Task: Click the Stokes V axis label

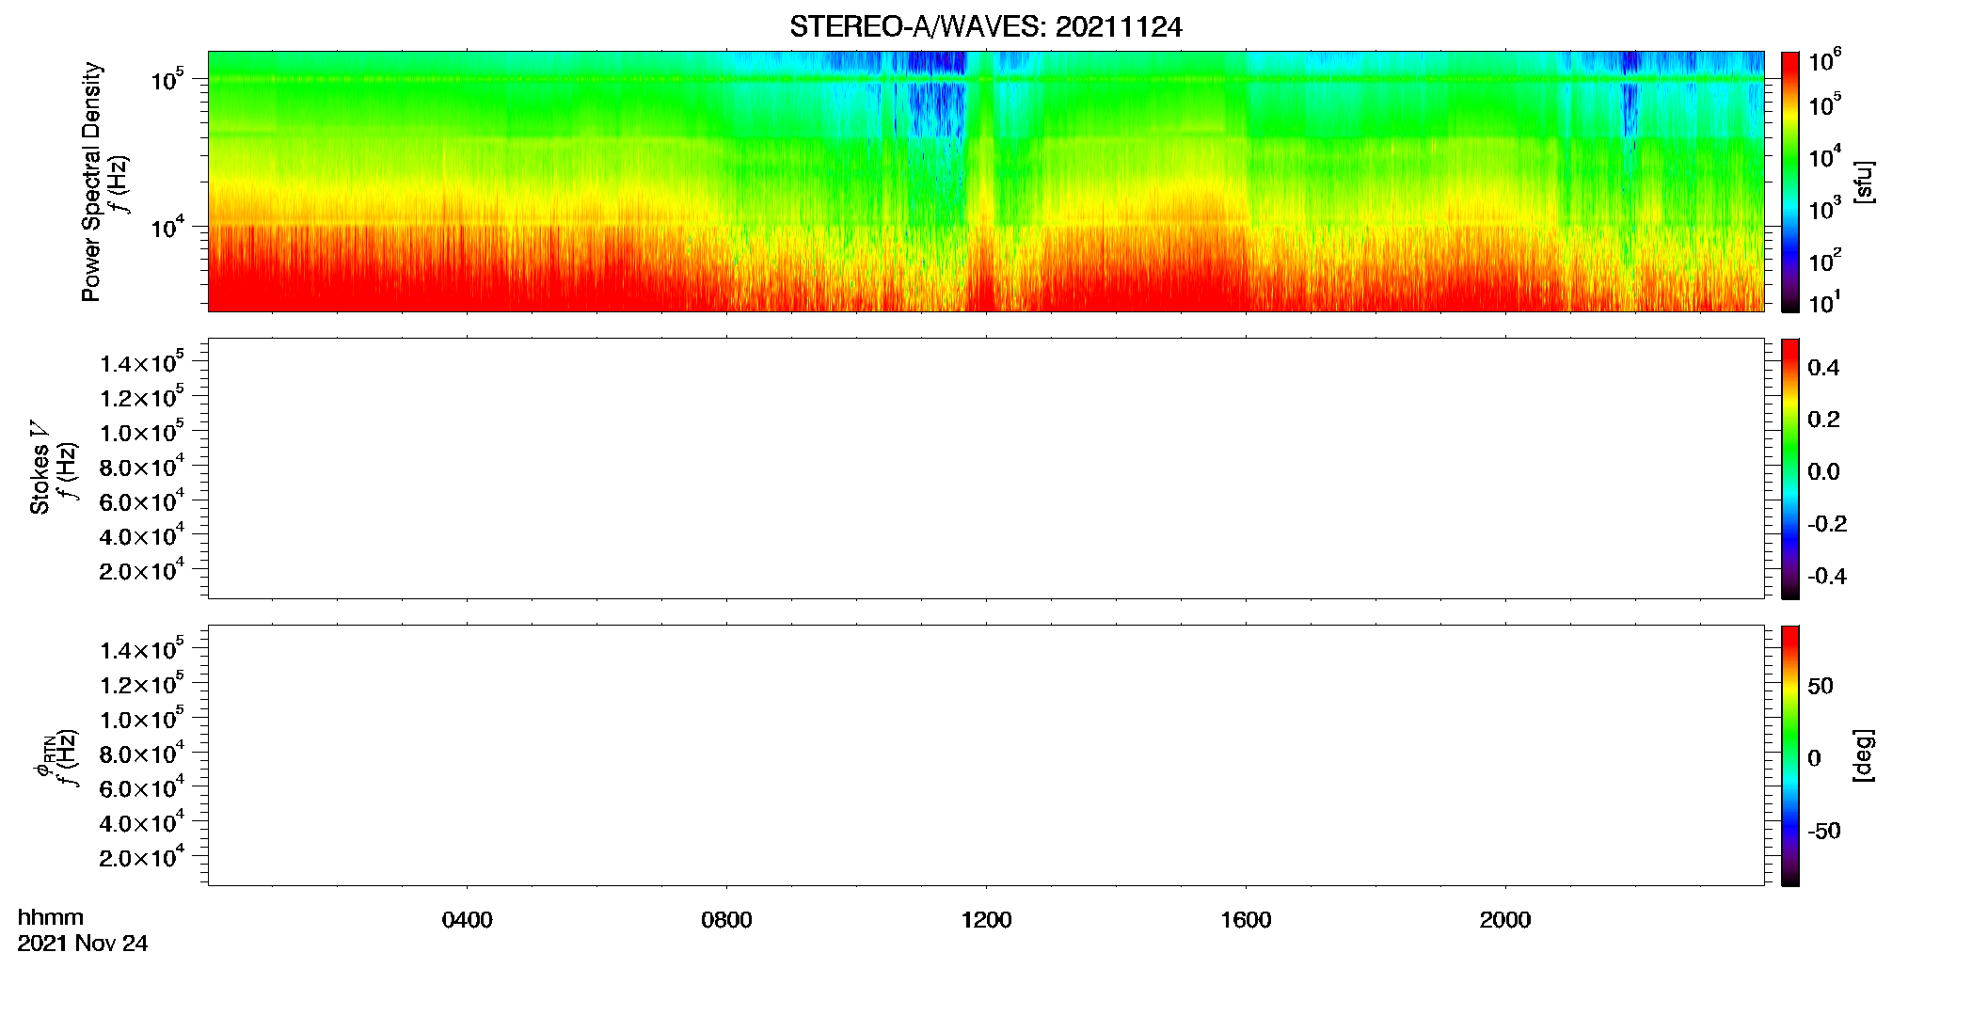Action: 40,468
